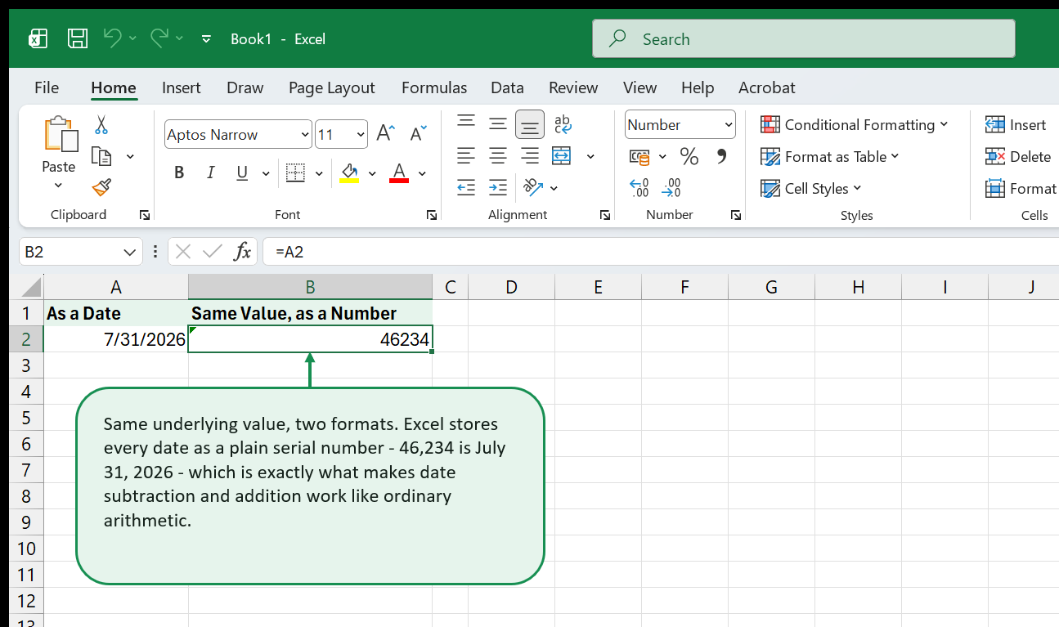
Task: Click the Align Left icon
Action: pos(466,155)
